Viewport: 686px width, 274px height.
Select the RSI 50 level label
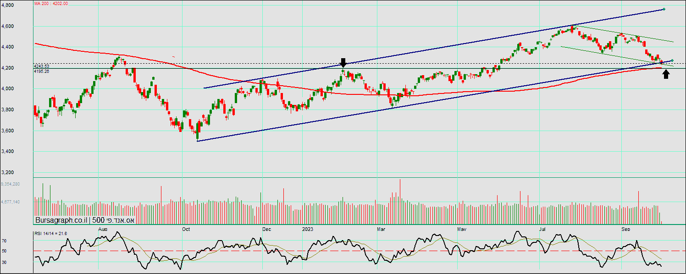point(4,251)
